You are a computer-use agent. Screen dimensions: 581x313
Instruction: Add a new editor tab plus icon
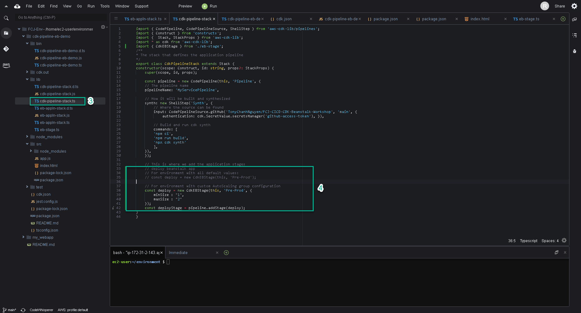coord(563,19)
